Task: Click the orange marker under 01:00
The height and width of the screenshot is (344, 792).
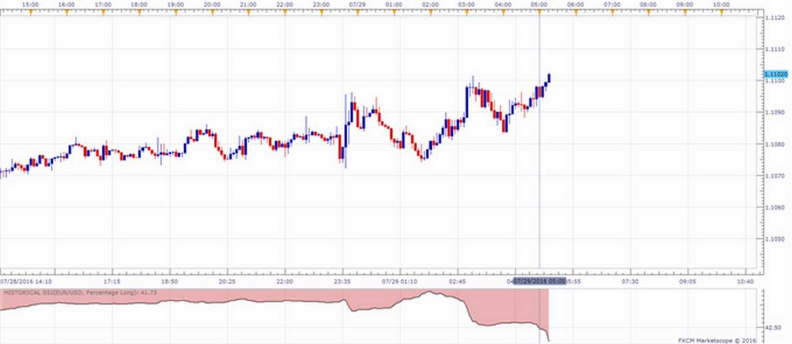Action: click(x=394, y=13)
